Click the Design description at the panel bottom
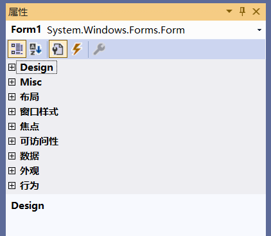The image size is (271, 236). [x=28, y=206]
